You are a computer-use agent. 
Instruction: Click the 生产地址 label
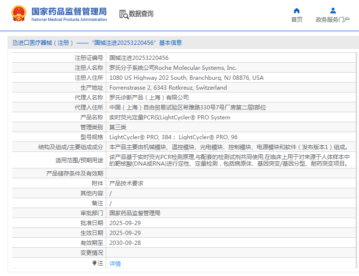[92, 88]
